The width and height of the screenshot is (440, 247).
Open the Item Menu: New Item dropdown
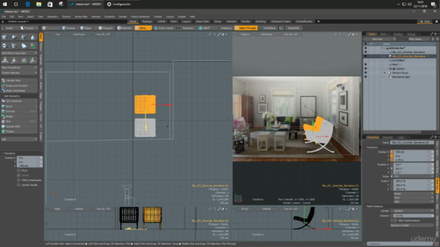pyautogui.click(x=19, y=53)
